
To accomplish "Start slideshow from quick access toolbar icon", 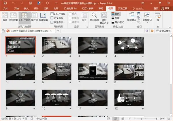I will click(x=31, y=3).
